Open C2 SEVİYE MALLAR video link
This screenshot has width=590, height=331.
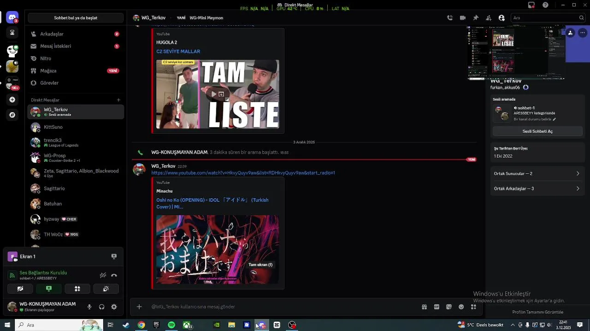point(178,51)
